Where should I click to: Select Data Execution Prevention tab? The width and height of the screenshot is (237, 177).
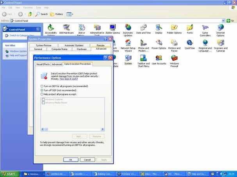click(78, 64)
